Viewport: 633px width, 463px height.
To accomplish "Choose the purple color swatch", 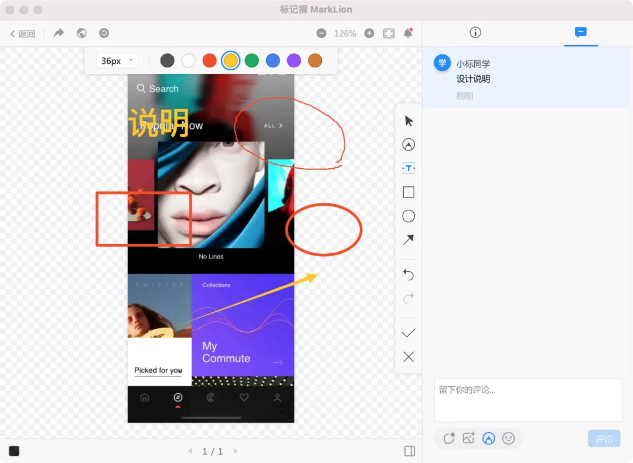I will point(294,60).
